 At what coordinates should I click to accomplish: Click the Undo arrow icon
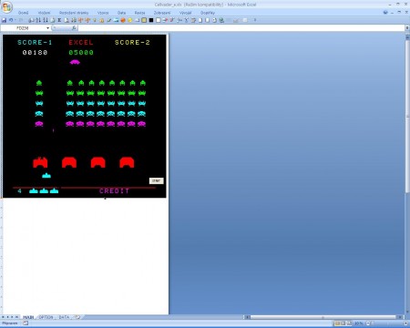click(x=11, y=20)
